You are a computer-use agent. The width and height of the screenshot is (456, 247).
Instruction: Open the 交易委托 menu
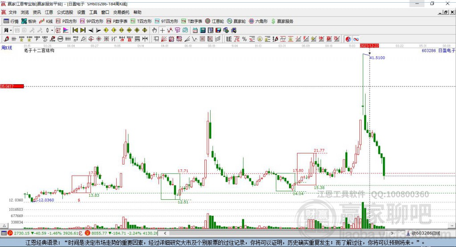point(121,12)
